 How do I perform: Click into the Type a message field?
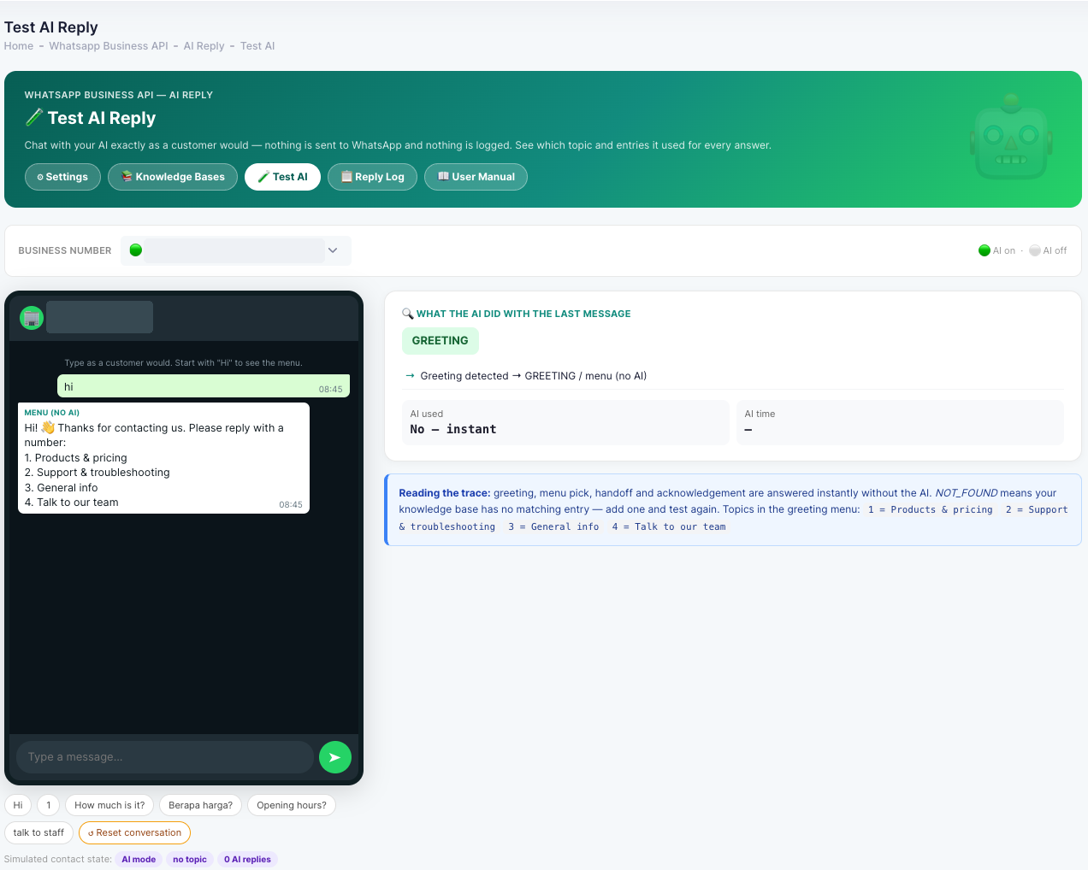(x=165, y=757)
